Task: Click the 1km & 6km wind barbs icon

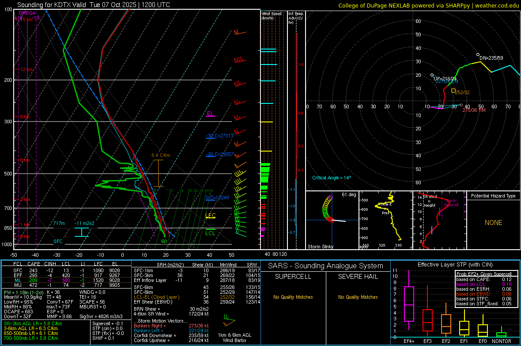Action: pyautogui.click(x=229, y=320)
